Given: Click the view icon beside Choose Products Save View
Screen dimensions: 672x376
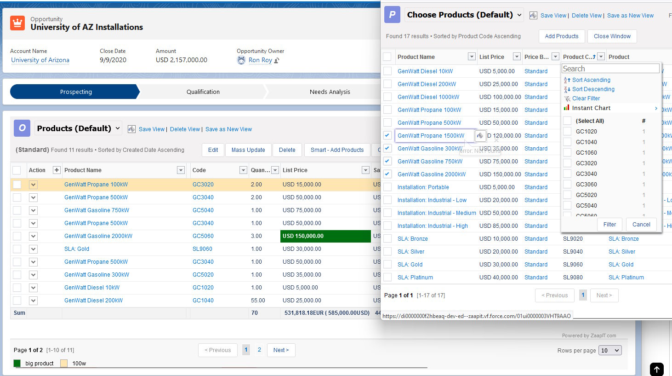Looking at the screenshot, I should (x=533, y=16).
